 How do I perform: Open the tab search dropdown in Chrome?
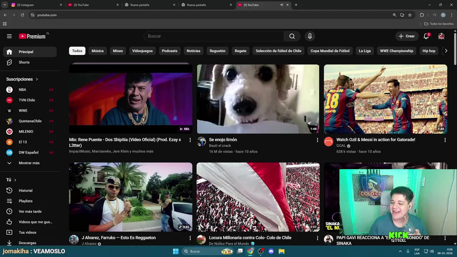(x=5, y=5)
